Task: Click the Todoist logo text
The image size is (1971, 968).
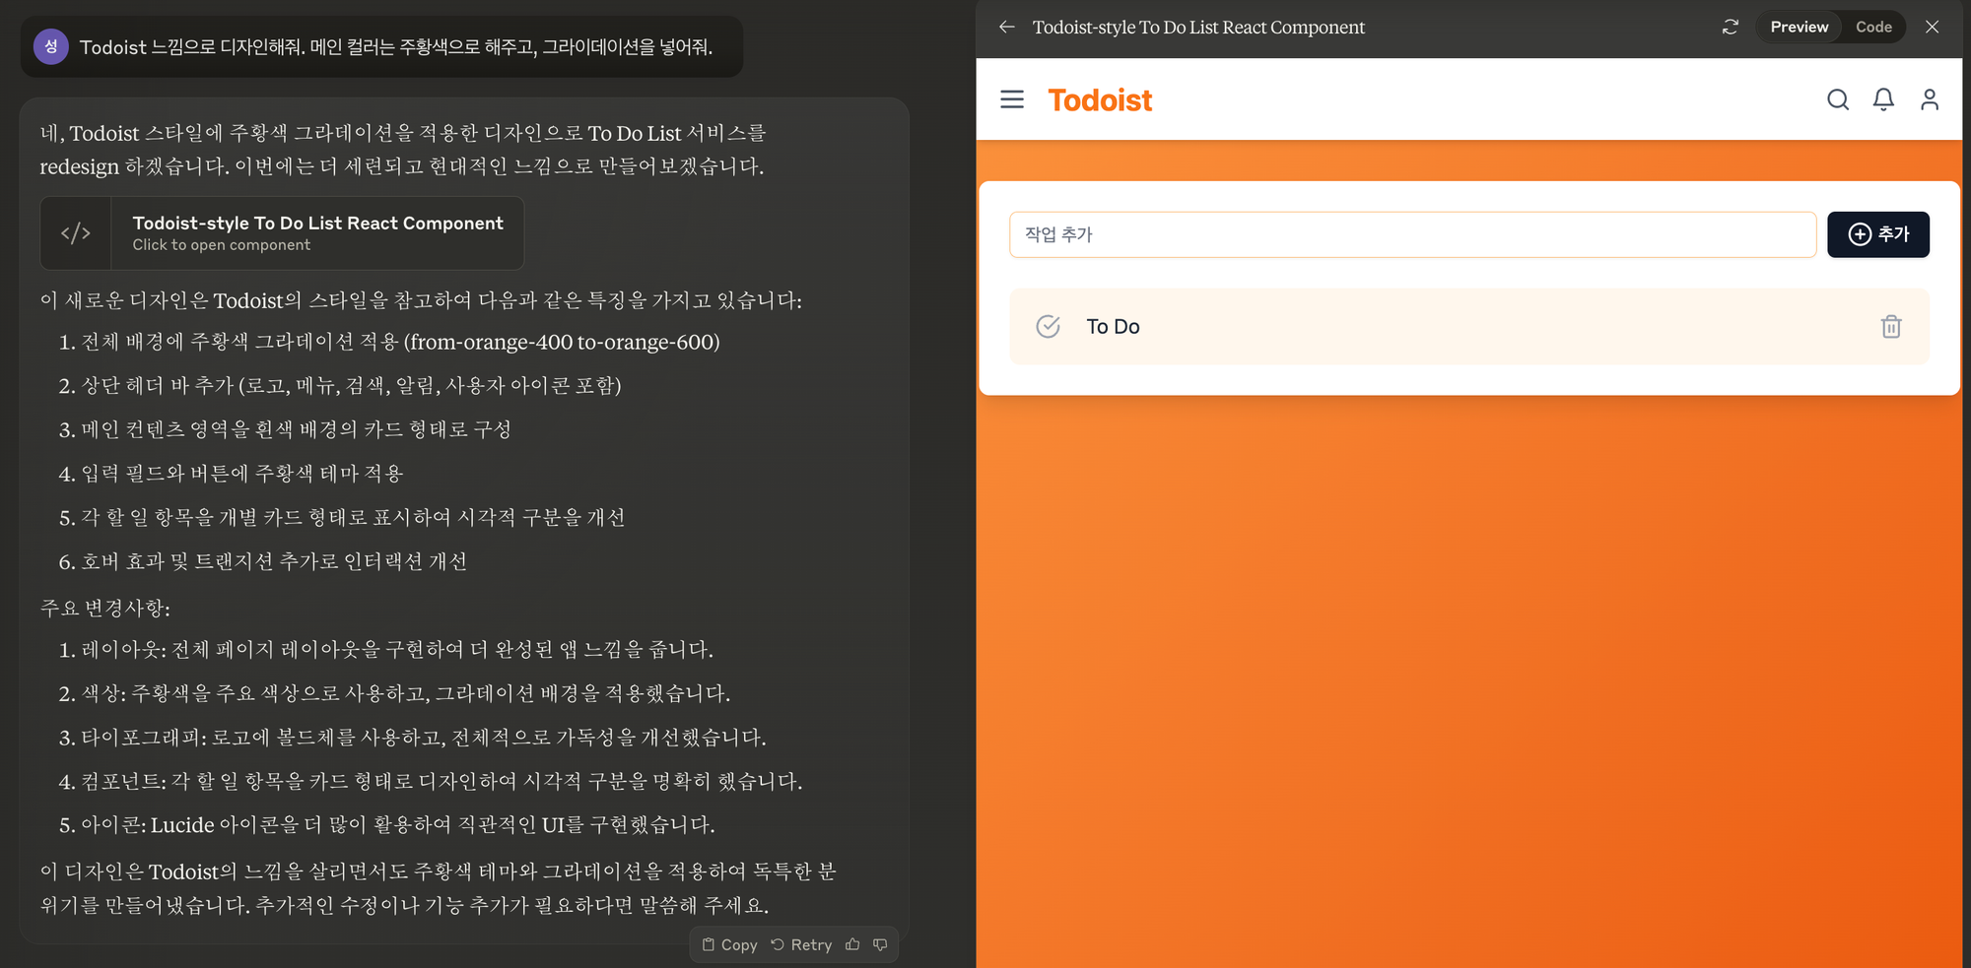Action: click(x=1100, y=99)
